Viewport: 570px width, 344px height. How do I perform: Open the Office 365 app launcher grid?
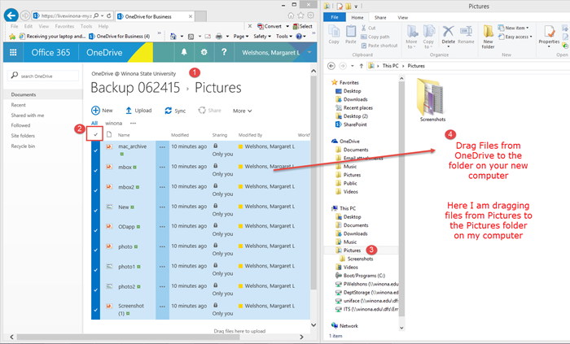(x=13, y=52)
